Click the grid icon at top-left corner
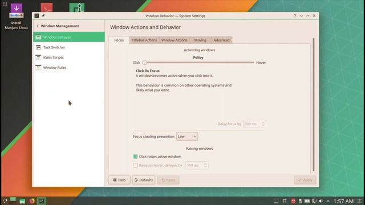 click(x=5, y=3)
